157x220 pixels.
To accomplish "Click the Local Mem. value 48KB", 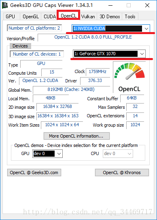I will click(51, 98).
